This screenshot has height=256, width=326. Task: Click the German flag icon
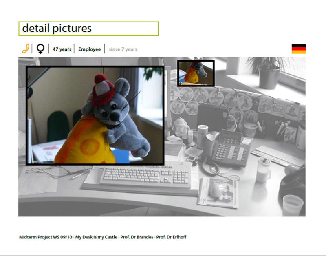[x=299, y=49]
